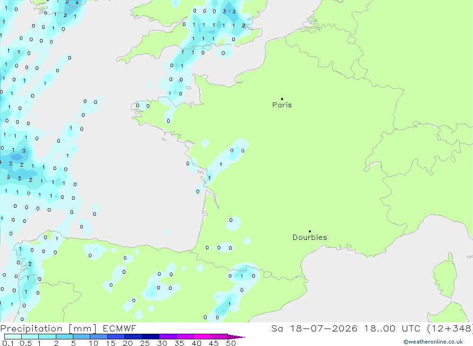
Task: Click the legend value label '0.1'
Action: click(x=8, y=343)
